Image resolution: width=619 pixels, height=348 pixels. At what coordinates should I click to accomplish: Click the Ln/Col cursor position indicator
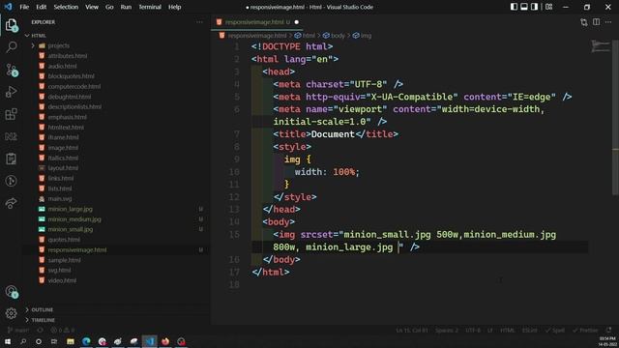[412, 331]
